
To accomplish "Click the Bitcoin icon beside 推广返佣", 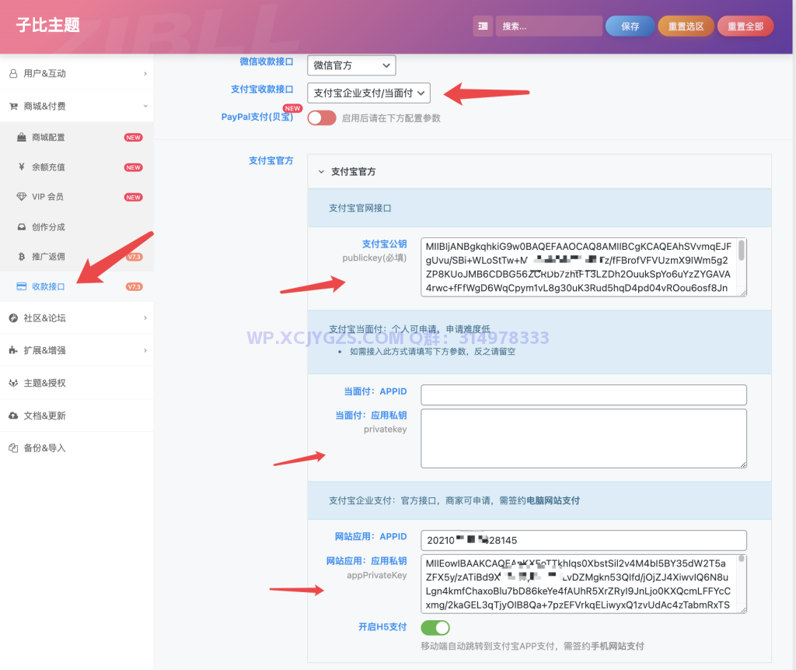I will pyautogui.click(x=22, y=257).
